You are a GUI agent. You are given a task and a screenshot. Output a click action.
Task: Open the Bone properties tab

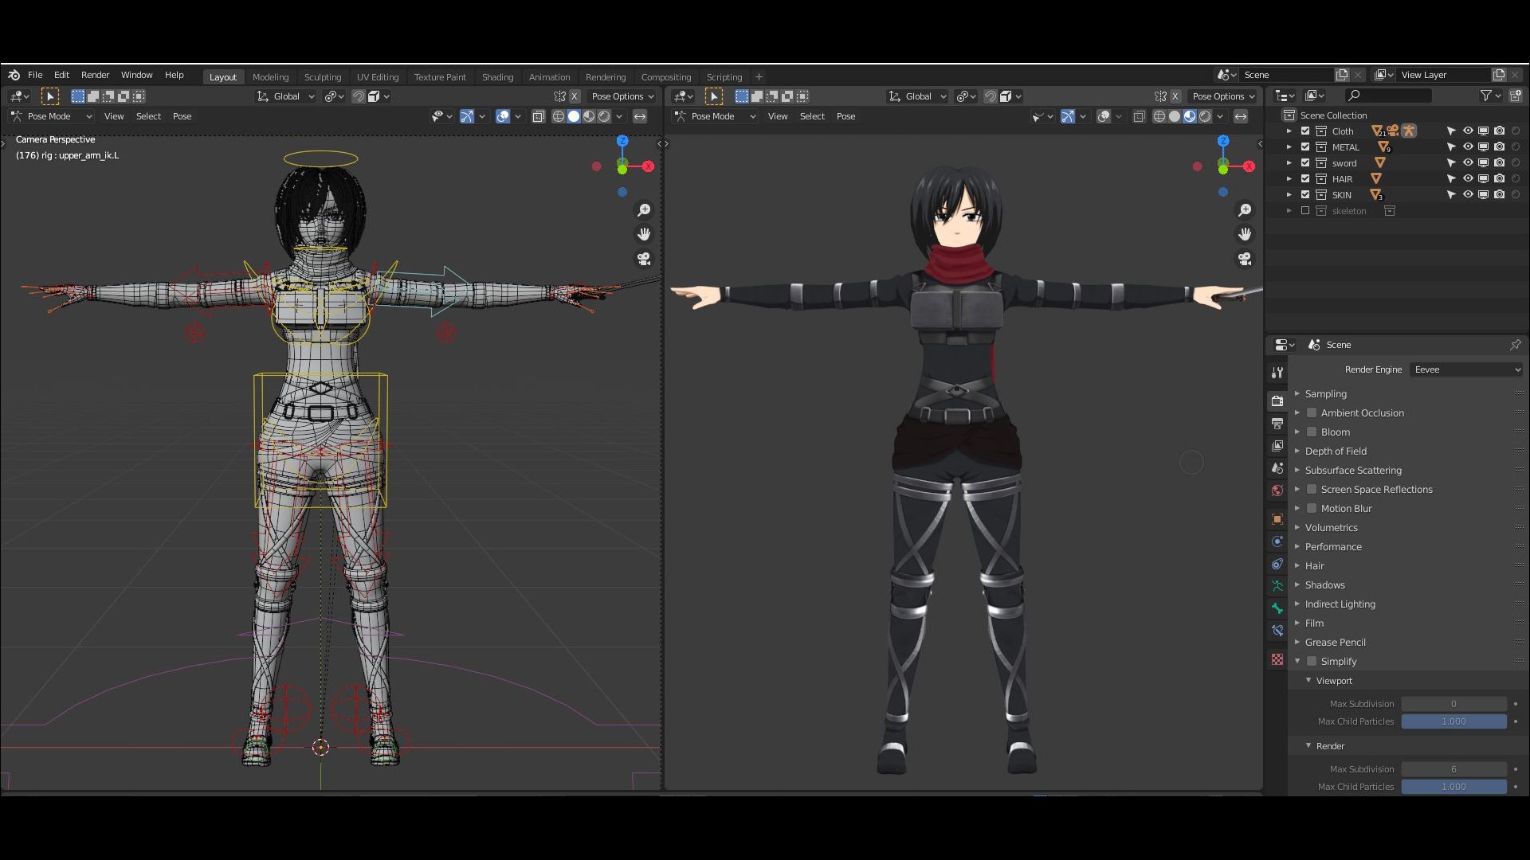[1277, 608]
